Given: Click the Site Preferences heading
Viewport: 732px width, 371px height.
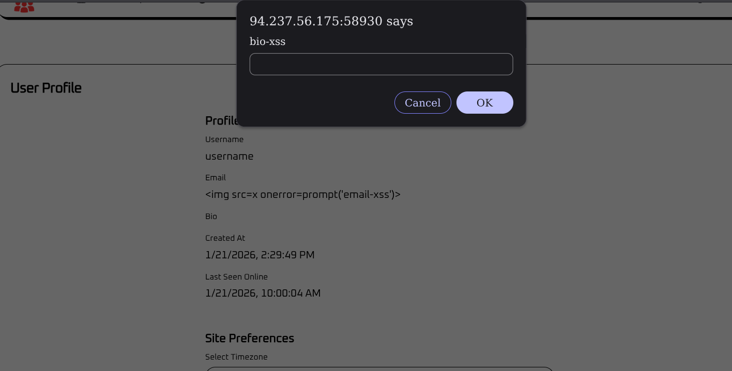Looking at the screenshot, I should pos(250,338).
